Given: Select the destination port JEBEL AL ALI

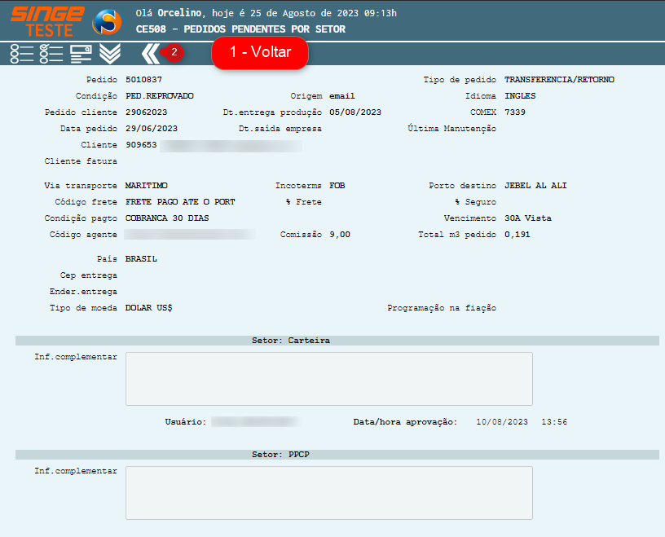Looking at the screenshot, I should [535, 186].
